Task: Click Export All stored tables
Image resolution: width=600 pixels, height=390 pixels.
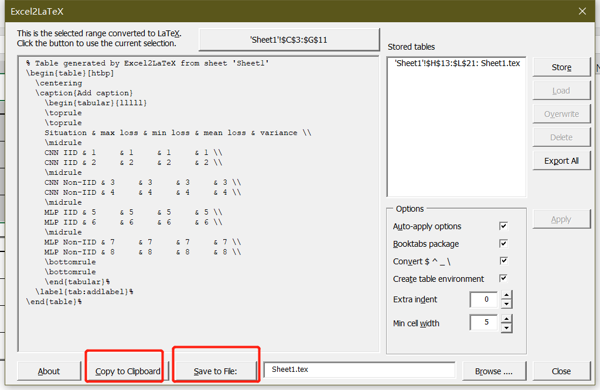Action: [x=561, y=160]
